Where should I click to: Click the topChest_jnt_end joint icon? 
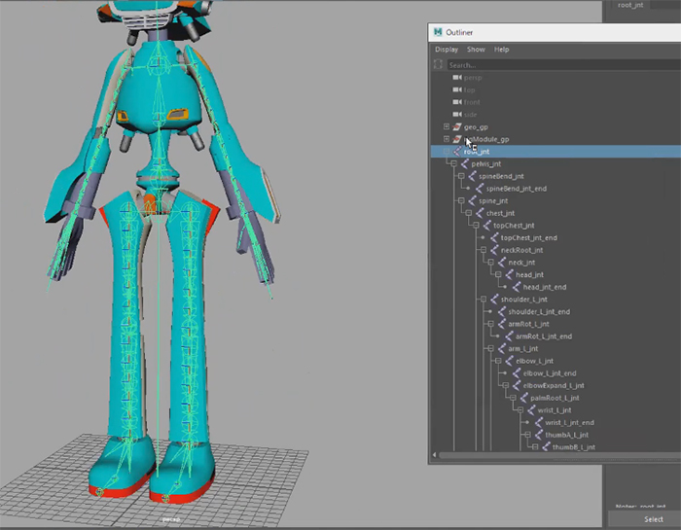point(494,237)
